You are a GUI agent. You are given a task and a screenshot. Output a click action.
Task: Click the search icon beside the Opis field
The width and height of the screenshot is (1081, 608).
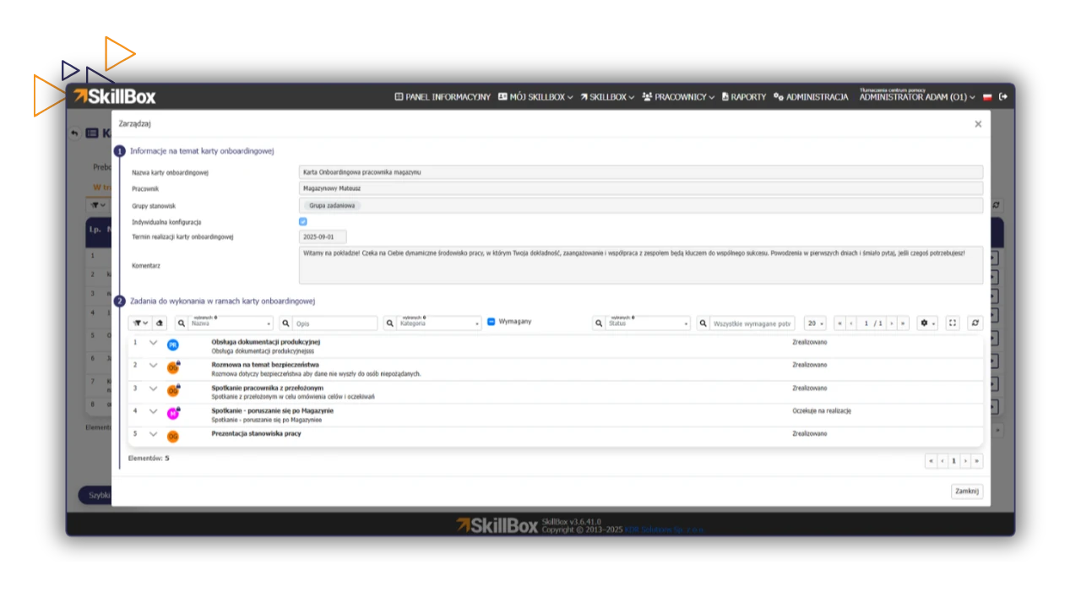pyautogui.click(x=285, y=323)
